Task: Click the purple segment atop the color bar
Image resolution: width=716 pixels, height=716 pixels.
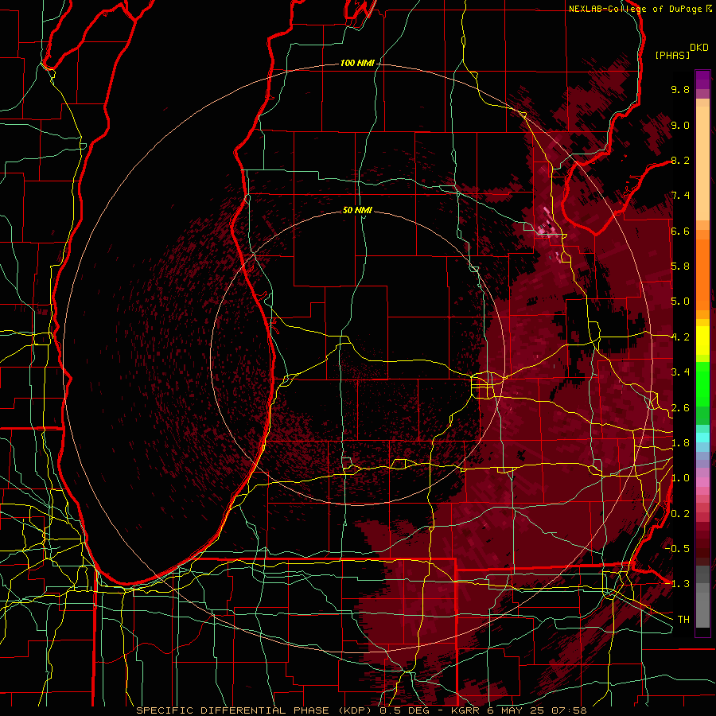Action: pos(702,80)
